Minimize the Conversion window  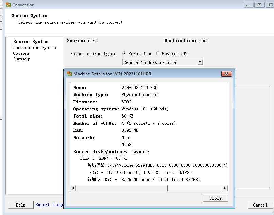click(x=248, y=5)
